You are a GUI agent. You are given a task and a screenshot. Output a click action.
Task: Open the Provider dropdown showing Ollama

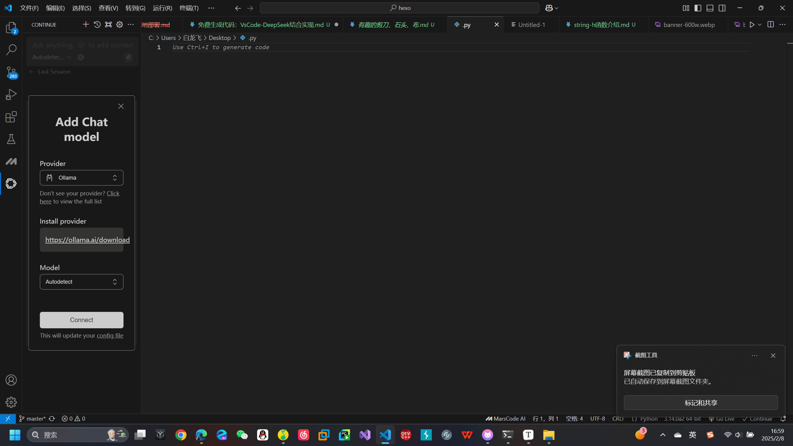[x=81, y=178]
